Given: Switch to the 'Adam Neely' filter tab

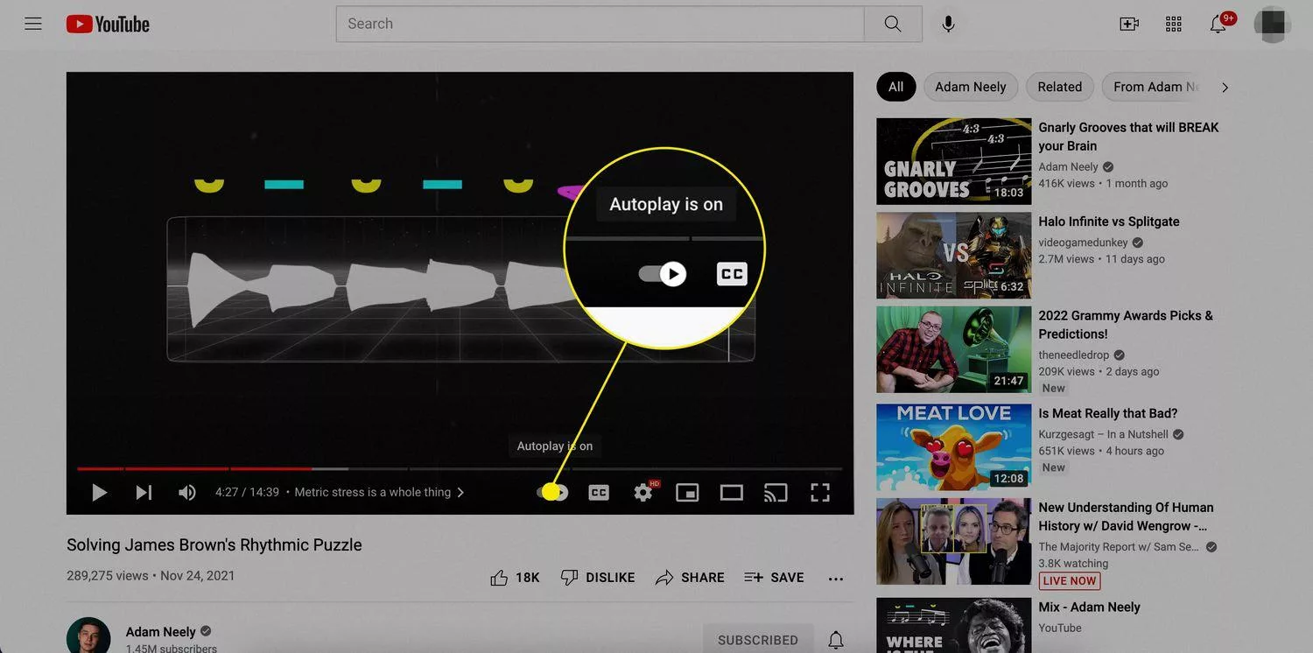Looking at the screenshot, I should (970, 86).
